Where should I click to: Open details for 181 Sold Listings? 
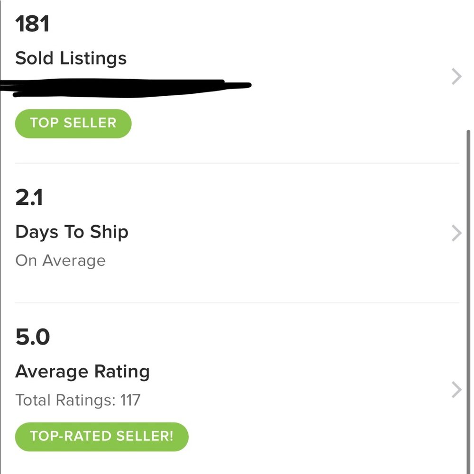tap(71, 58)
